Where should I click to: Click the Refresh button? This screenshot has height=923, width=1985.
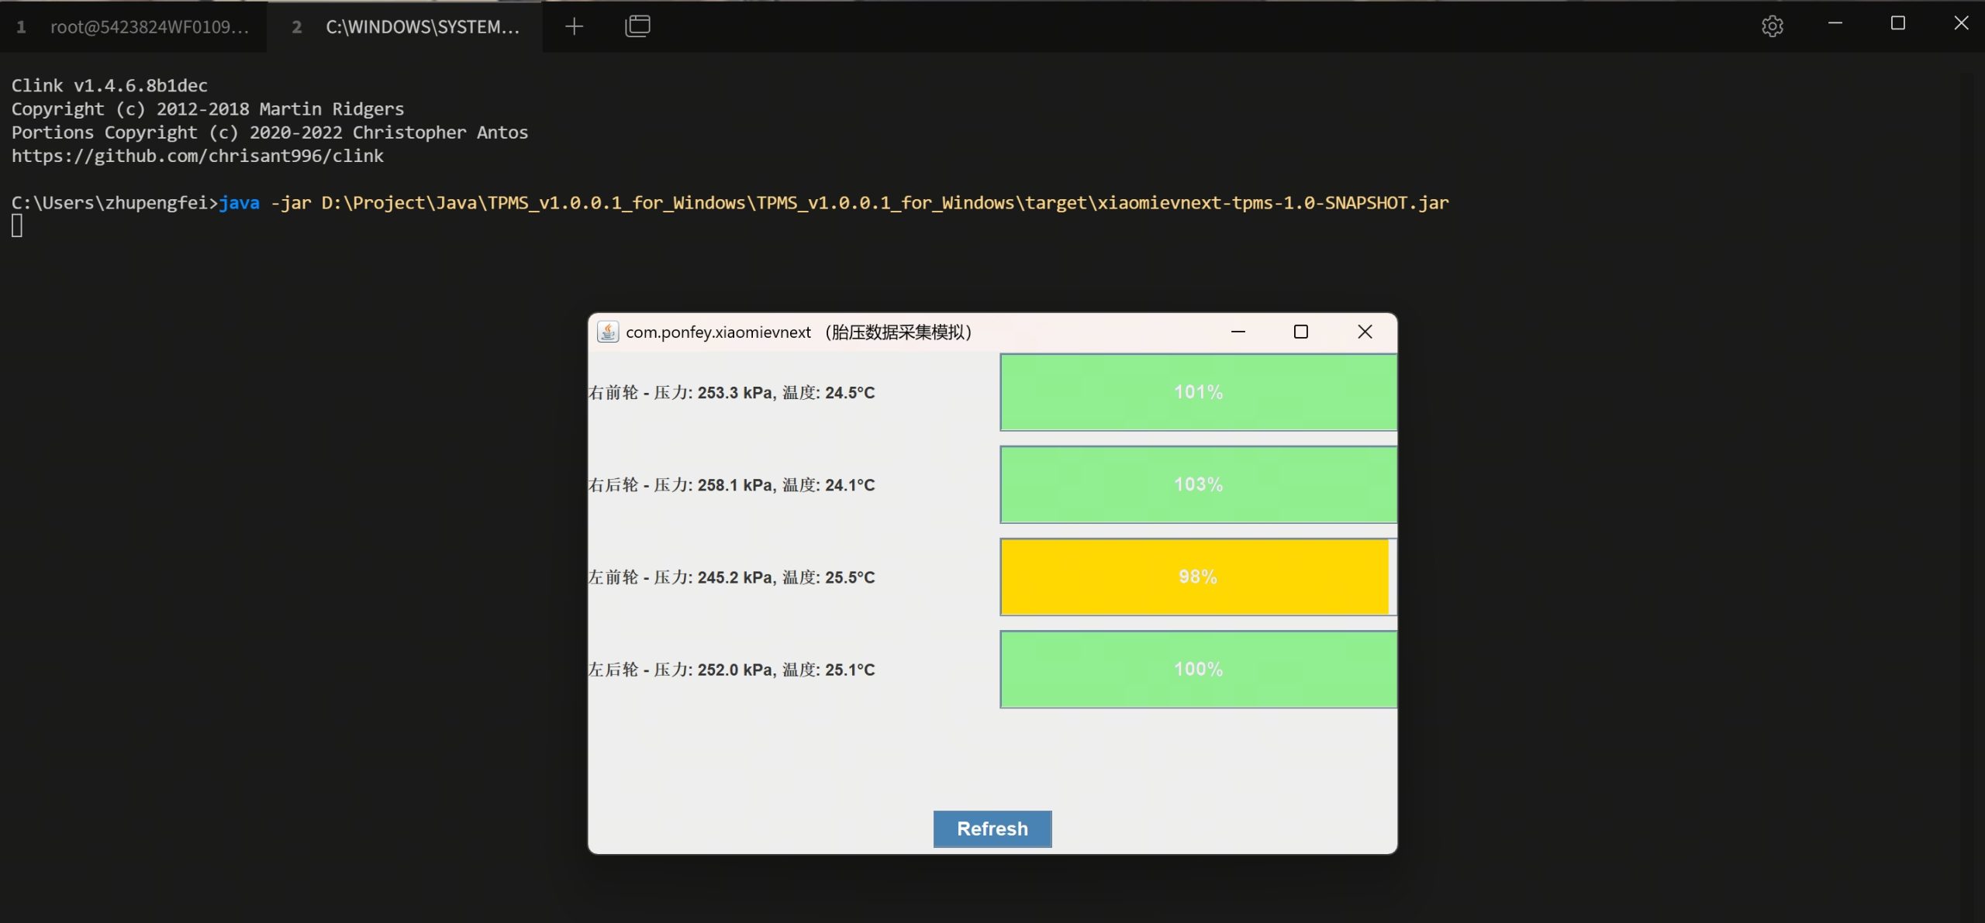(992, 828)
